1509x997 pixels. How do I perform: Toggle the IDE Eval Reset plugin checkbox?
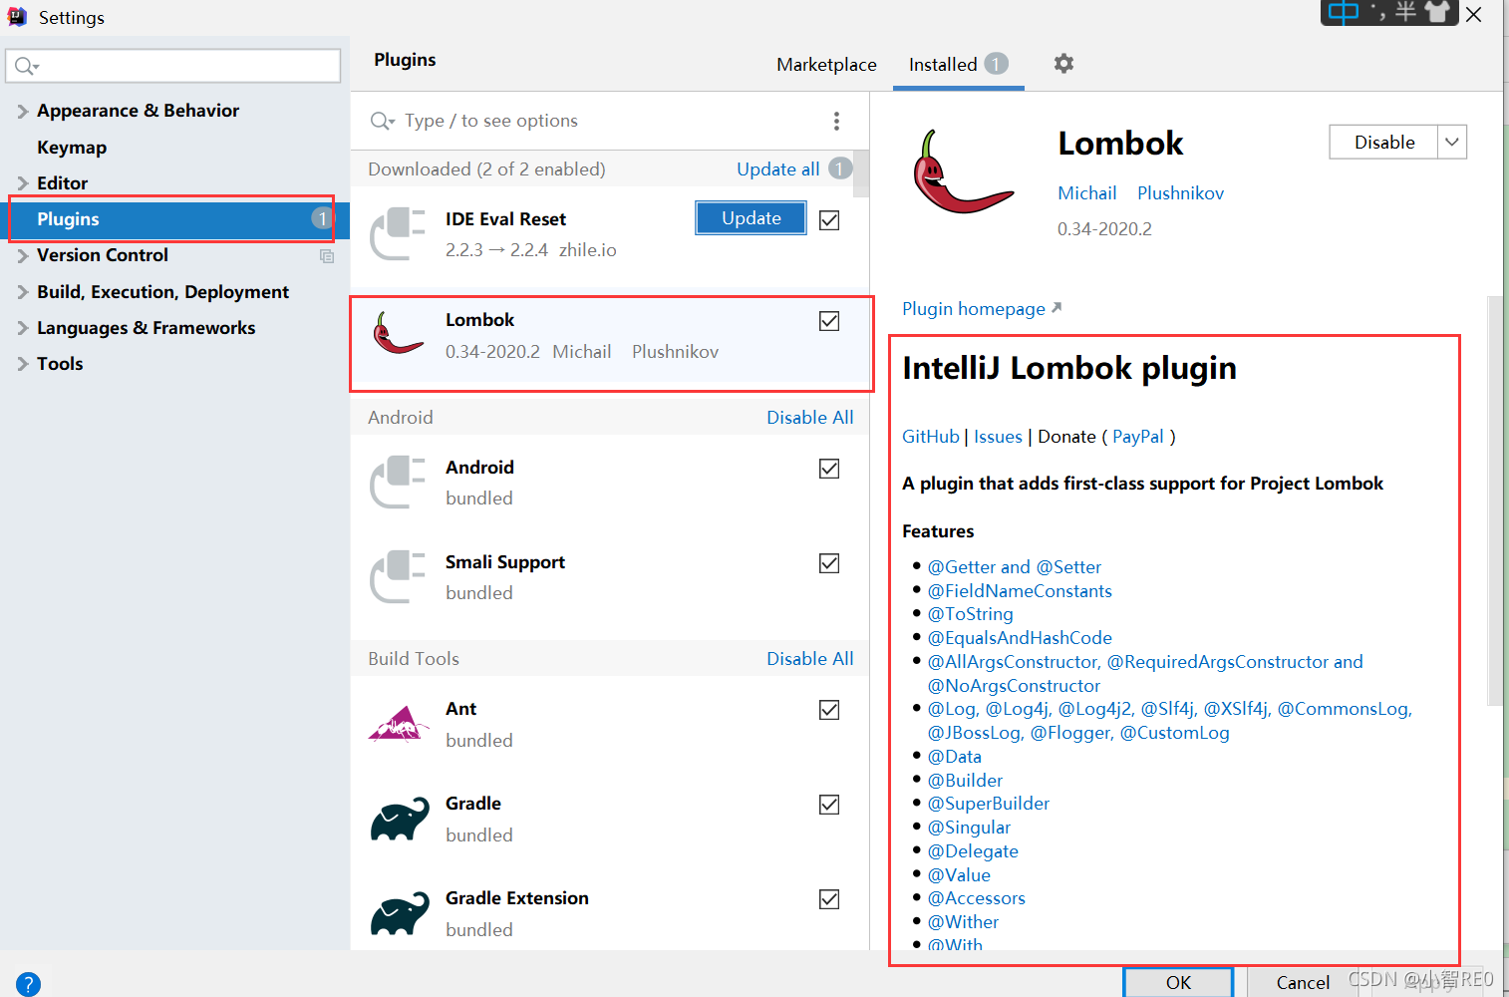829,220
